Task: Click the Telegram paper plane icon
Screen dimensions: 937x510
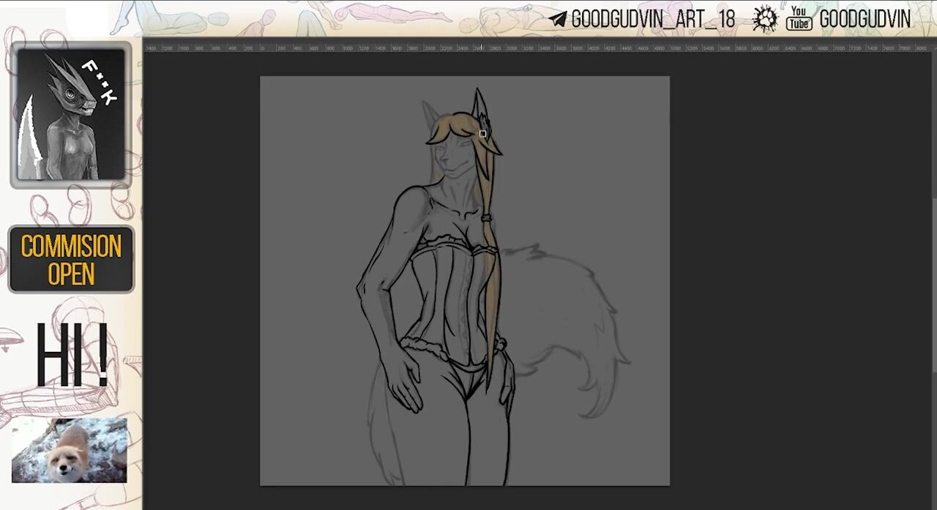Action: (558, 20)
